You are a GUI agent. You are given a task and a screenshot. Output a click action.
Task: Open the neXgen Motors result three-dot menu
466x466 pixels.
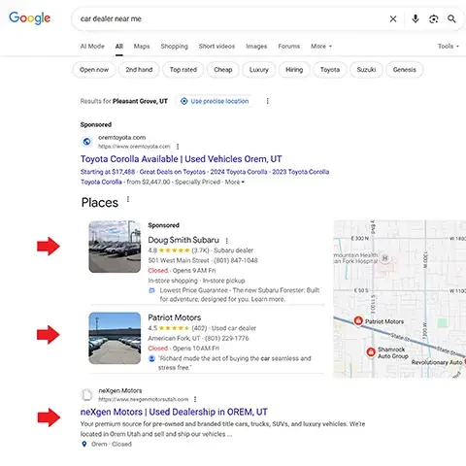pos(195,399)
